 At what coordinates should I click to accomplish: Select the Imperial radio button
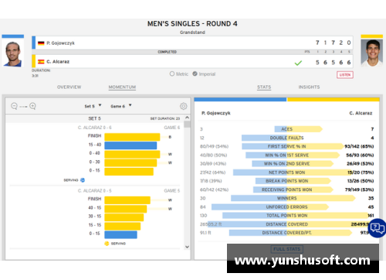(195, 73)
